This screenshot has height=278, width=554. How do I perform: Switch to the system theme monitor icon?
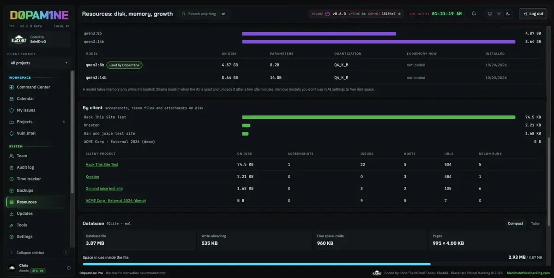[490, 14]
